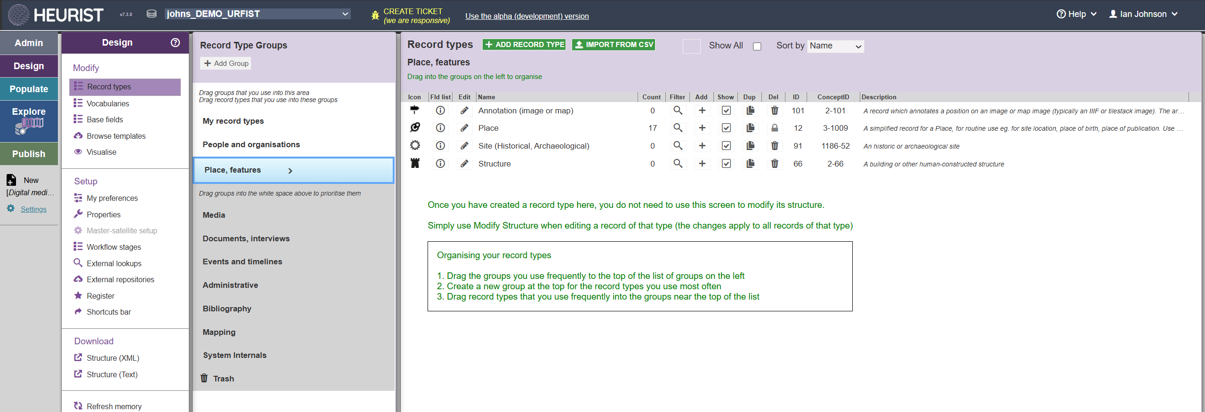Open the Sort by Name dropdown
The image size is (1205, 412).
835,46
